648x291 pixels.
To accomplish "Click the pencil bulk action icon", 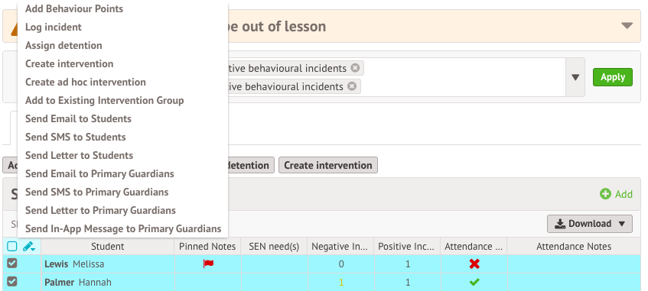I will click(29, 247).
